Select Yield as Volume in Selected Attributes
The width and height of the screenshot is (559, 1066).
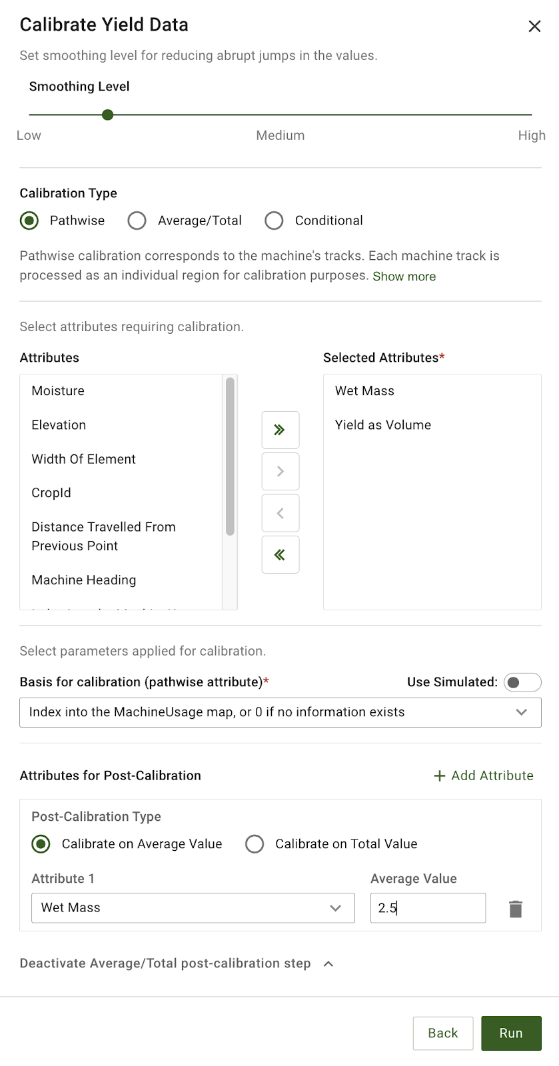pyautogui.click(x=382, y=425)
